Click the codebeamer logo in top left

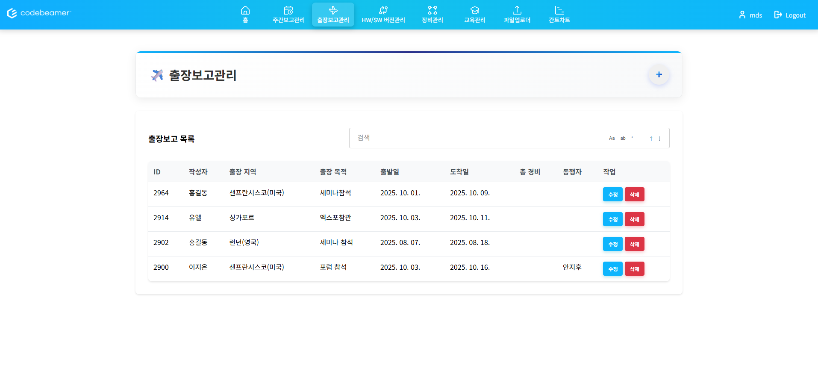39,13
